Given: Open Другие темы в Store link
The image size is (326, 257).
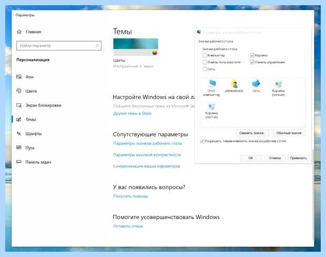Looking at the screenshot, I should (132, 113).
